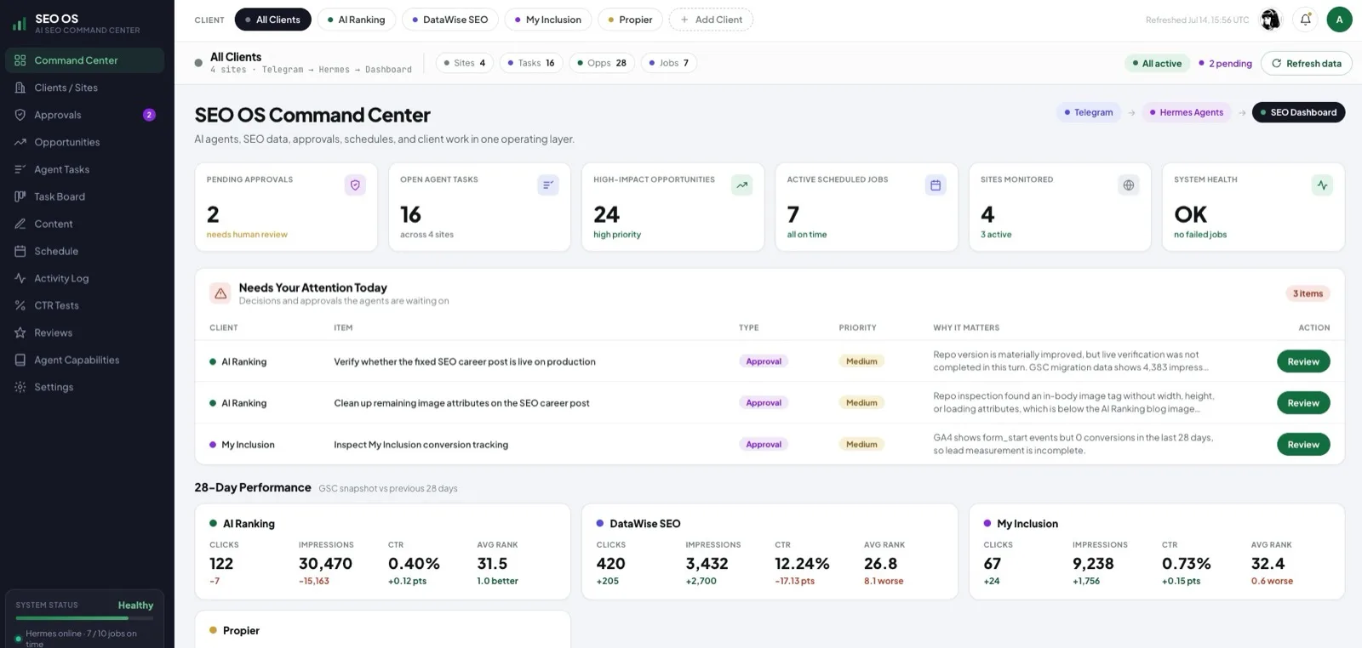Click the 3 items badge
Screen dimensions: 1362x648
[1308, 293]
